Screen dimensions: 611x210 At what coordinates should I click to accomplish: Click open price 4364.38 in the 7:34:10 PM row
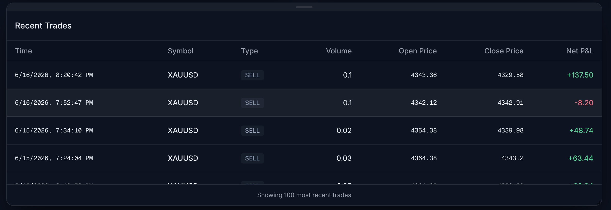(424, 130)
